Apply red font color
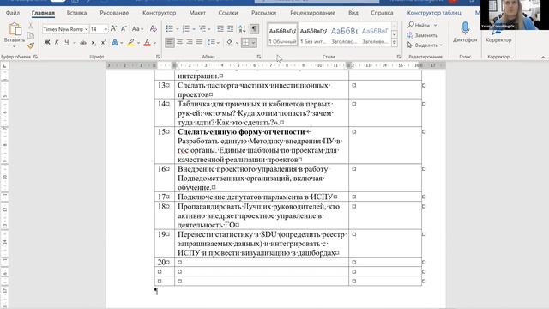The height and width of the screenshot is (309, 549). tap(147, 43)
